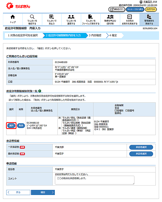
Task: Click the 確認 confirm button
Action: pyautogui.click(x=43, y=193)
